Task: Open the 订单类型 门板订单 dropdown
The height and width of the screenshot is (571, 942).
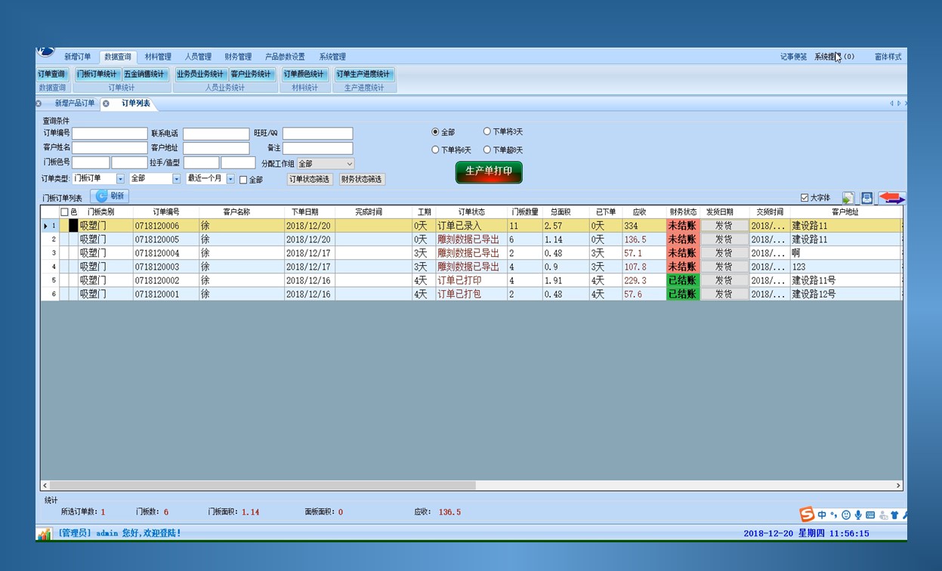Action: [120, 179]
